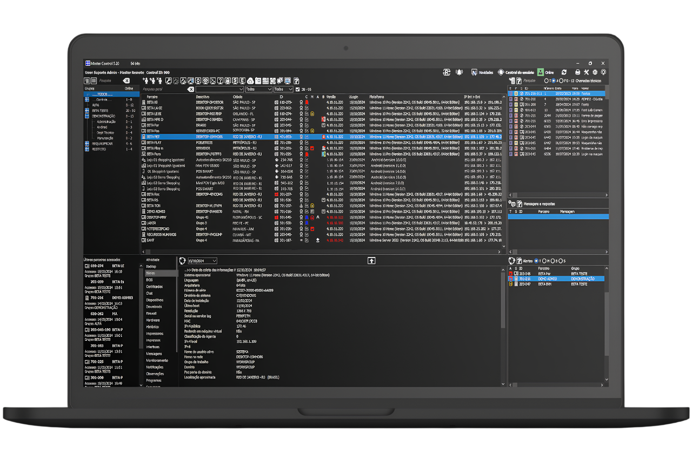Select the M radio option in the Alertas panel

544,261
